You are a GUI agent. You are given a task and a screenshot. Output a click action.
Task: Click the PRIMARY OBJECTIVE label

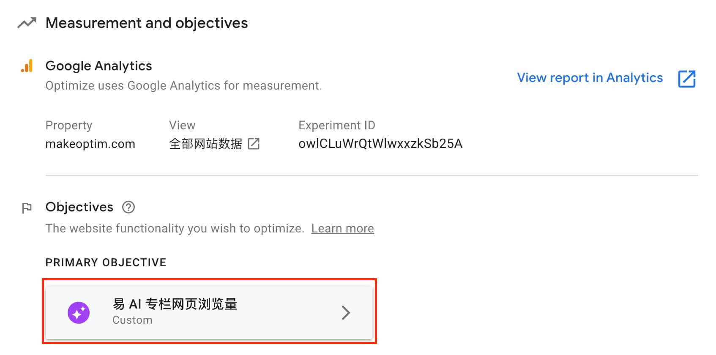[106, 262]
